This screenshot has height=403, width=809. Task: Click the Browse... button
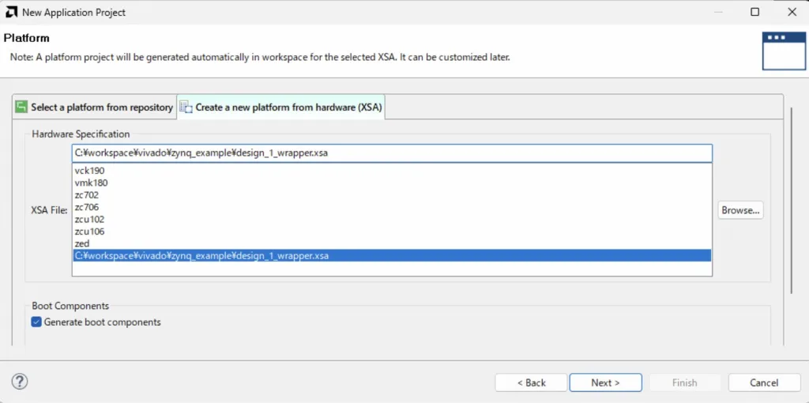(740, 210)
